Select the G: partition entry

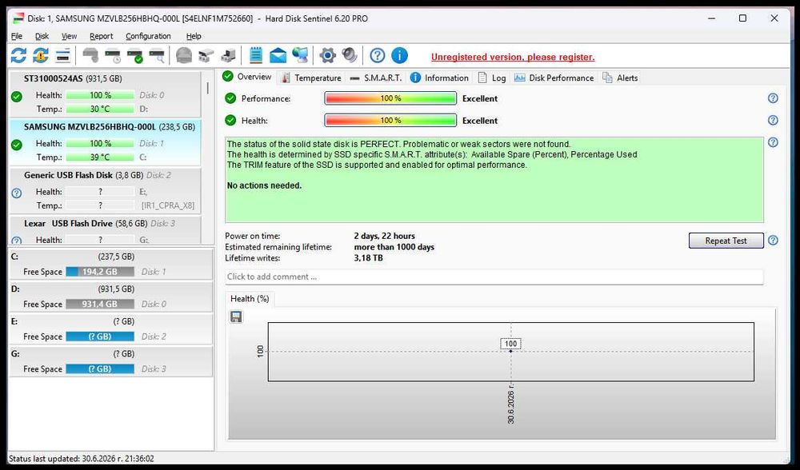(x=110, y=361)
